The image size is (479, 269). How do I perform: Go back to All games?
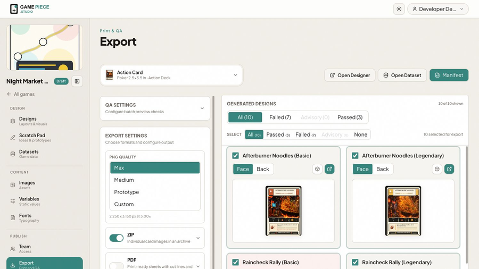coord(21,94)
